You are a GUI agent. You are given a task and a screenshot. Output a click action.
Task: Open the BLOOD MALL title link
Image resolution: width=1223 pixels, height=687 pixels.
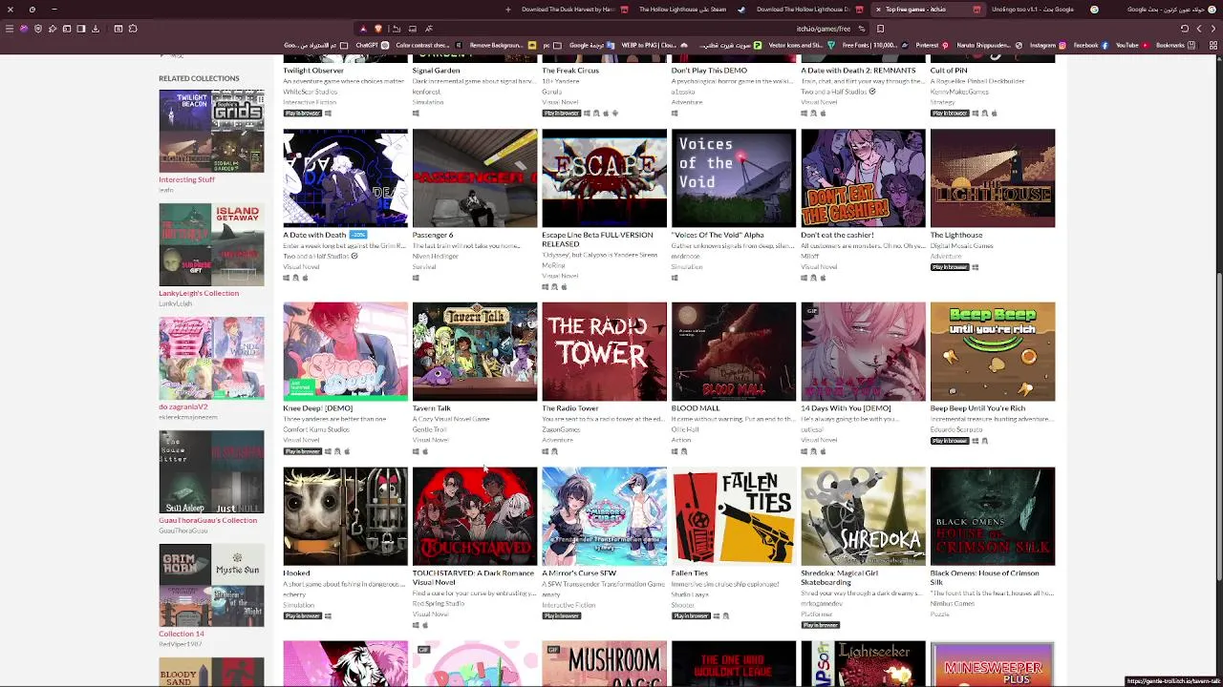pyautogui.click(x=696, y=408)
